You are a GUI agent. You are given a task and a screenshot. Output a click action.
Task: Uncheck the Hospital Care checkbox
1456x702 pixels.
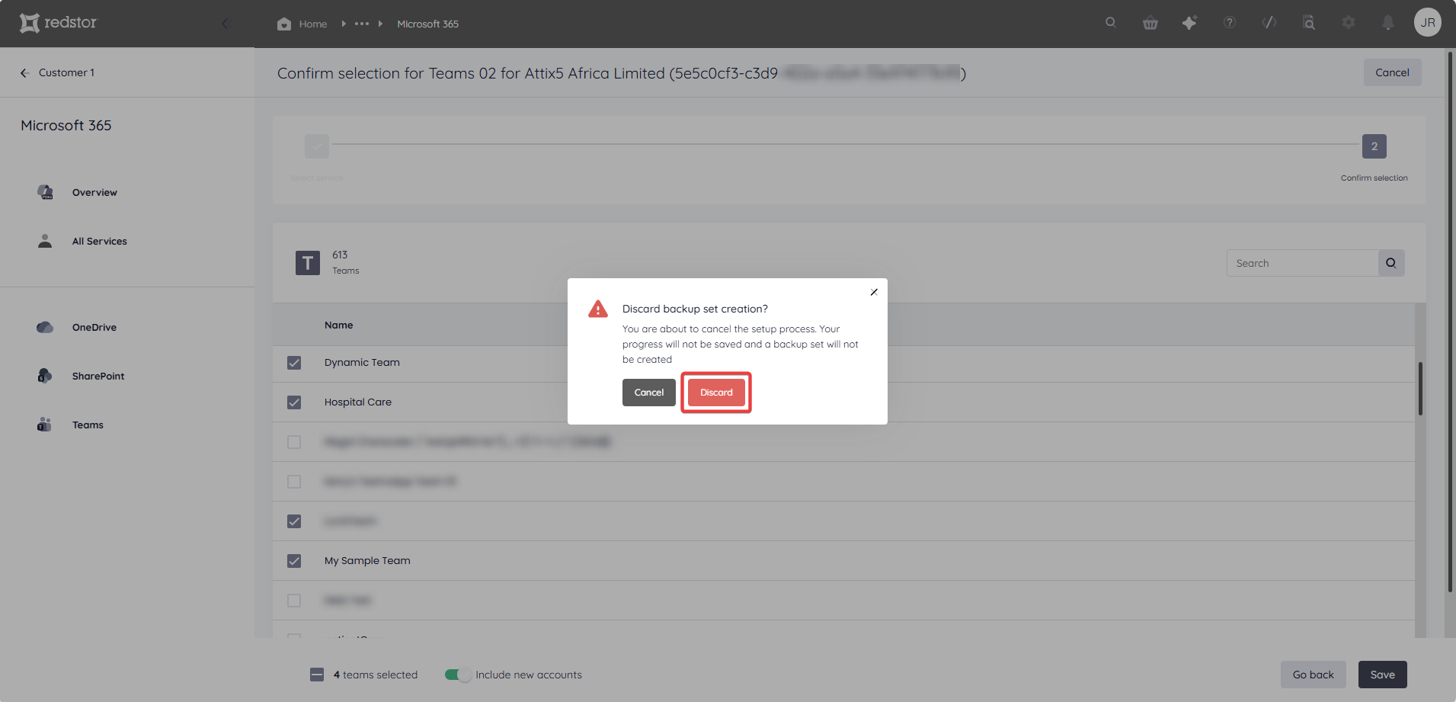coord(294,402)
